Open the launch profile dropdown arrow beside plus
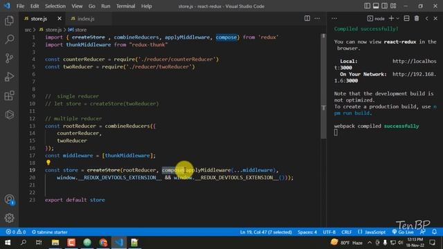This screenshot has width=443, height=249. (397, 19)
